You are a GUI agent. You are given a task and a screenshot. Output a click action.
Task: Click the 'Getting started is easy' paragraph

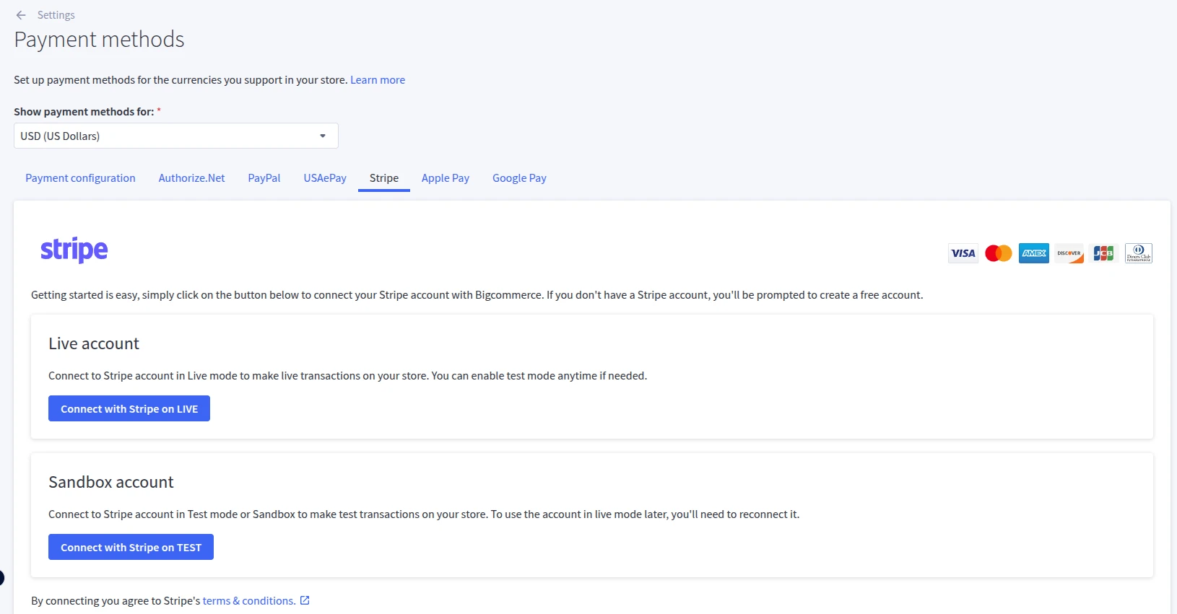pyautogui.click(x=477, y=295)
